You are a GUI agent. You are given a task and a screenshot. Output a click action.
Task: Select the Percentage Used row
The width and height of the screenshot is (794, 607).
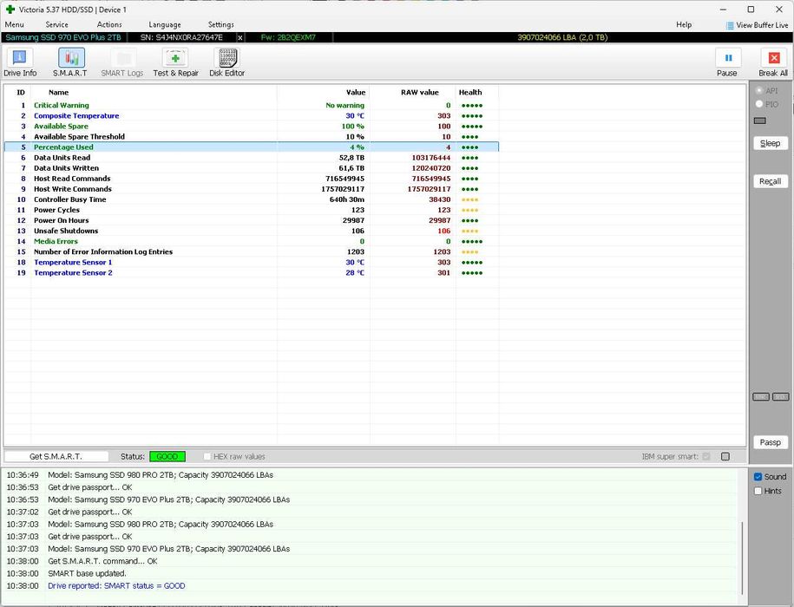251,147
